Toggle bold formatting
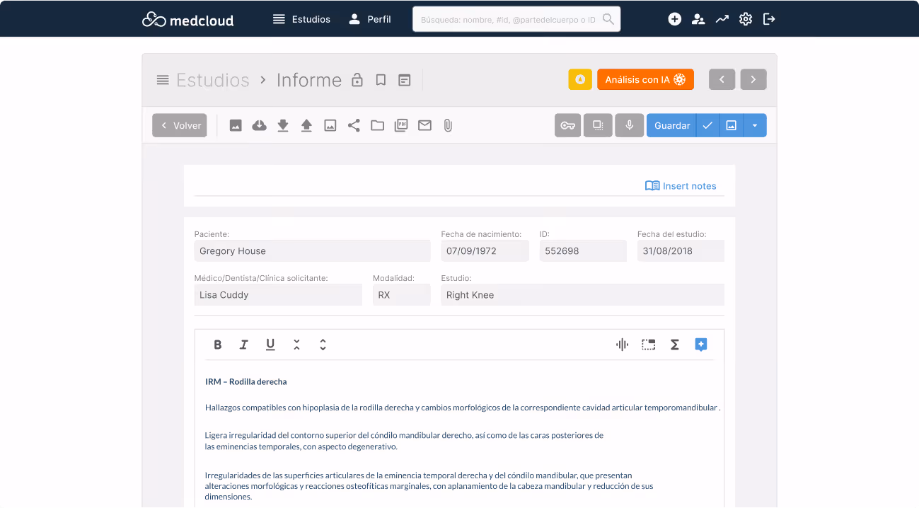This screenshot has width=919, height=508. [218, 345]
